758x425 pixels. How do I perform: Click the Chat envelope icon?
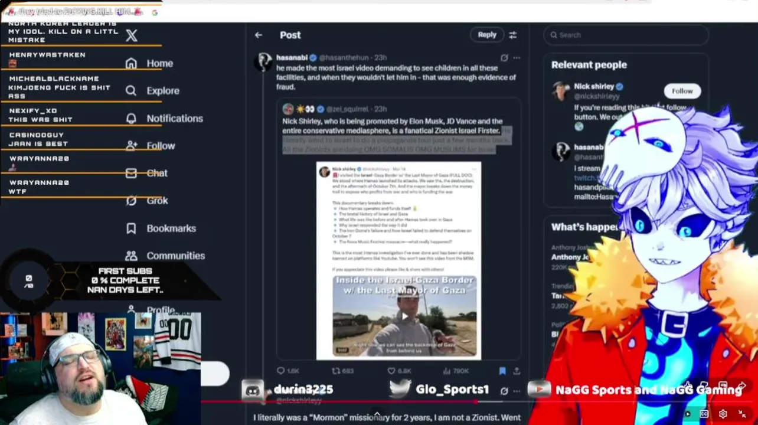[x=131, y=173]
